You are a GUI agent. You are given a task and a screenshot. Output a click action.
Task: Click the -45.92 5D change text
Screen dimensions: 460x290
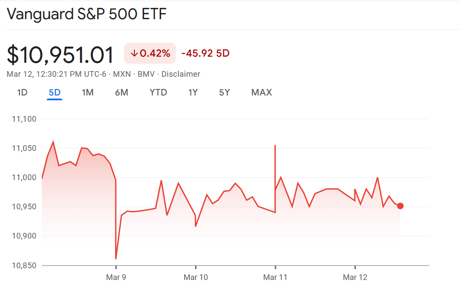[205, 54]
